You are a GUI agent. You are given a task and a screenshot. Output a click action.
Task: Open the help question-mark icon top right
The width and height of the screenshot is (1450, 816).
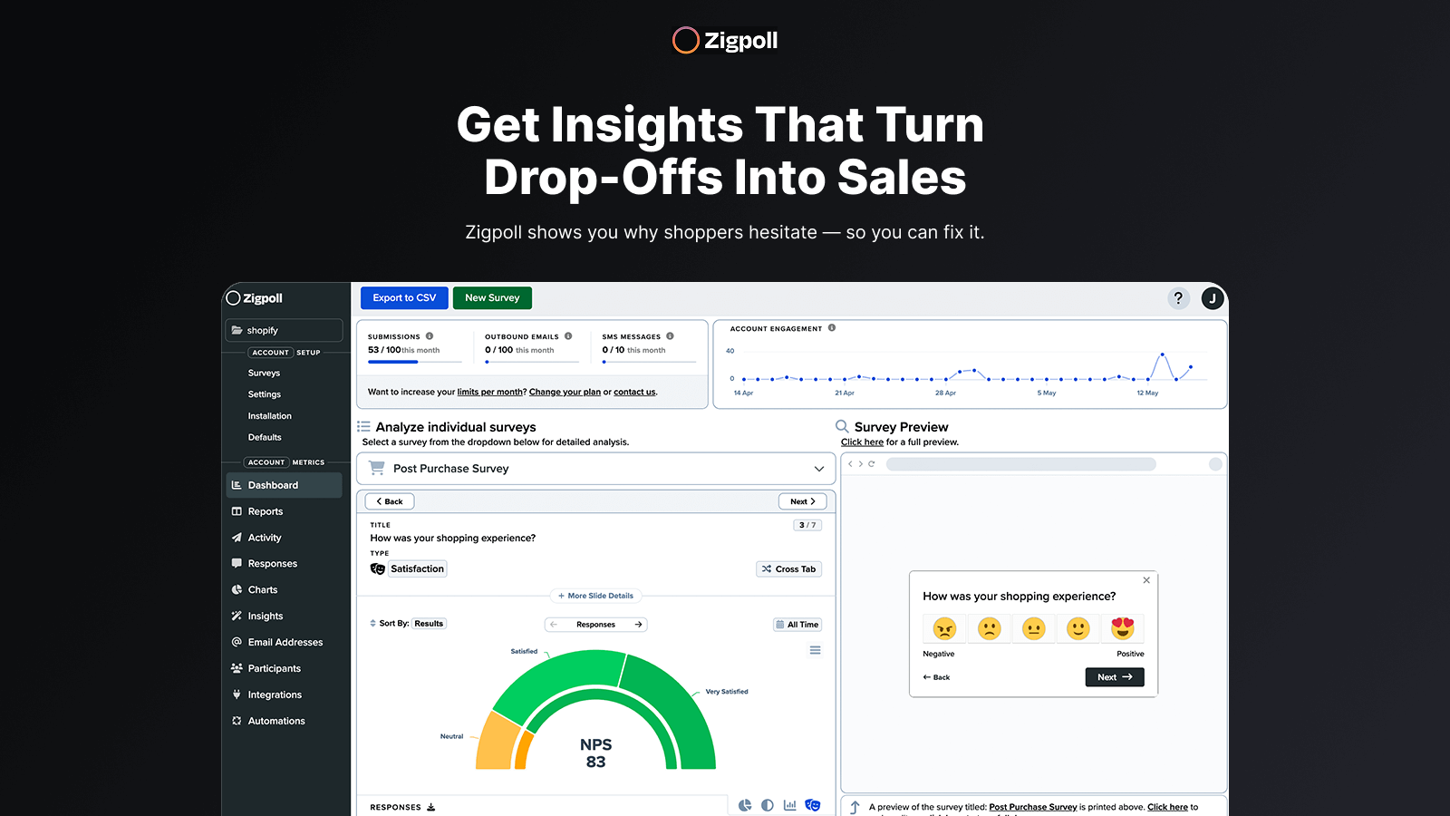tap(1178, 298)
